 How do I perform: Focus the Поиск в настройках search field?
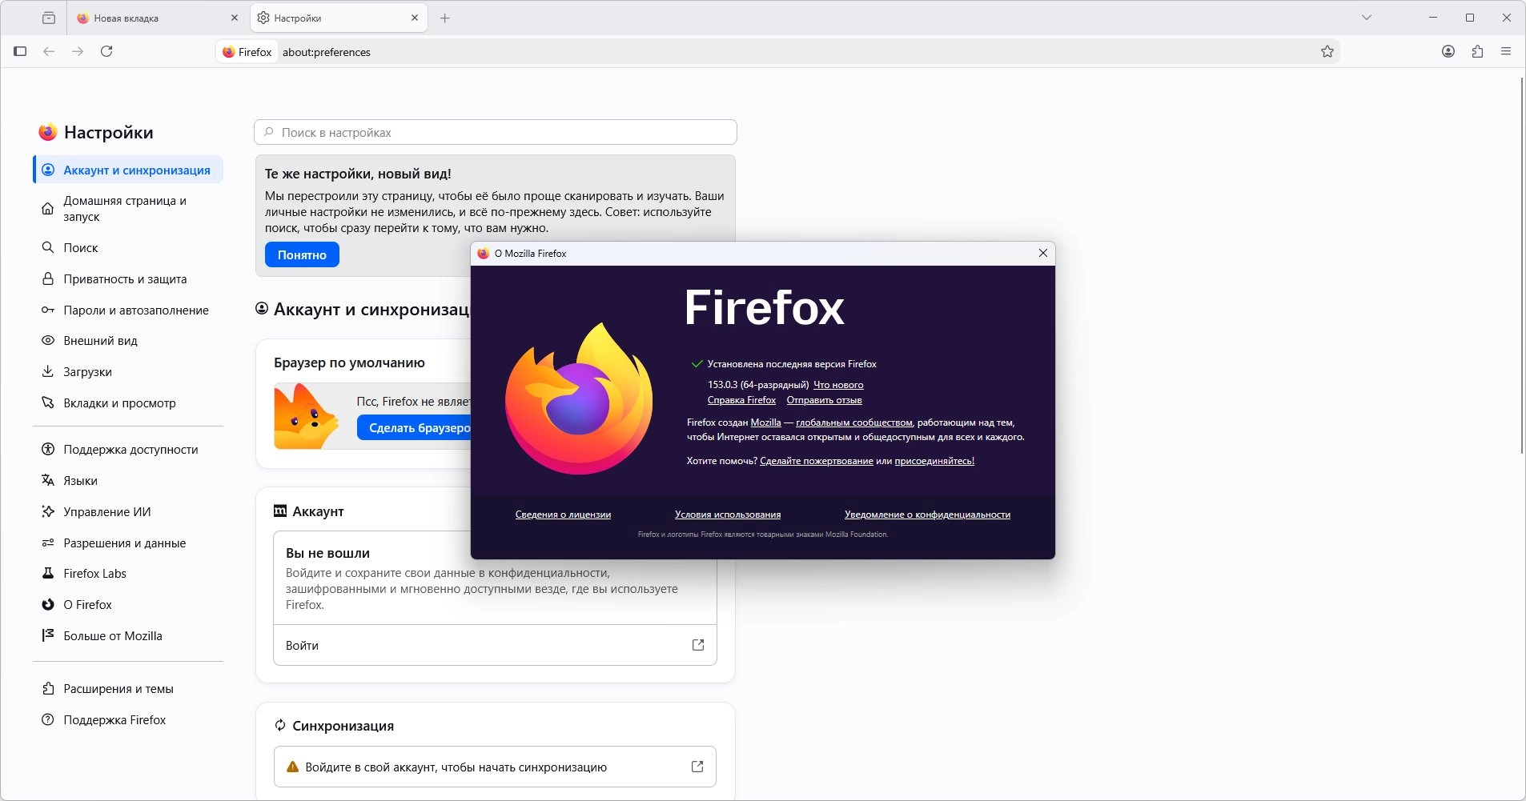(x=496, y=132)
